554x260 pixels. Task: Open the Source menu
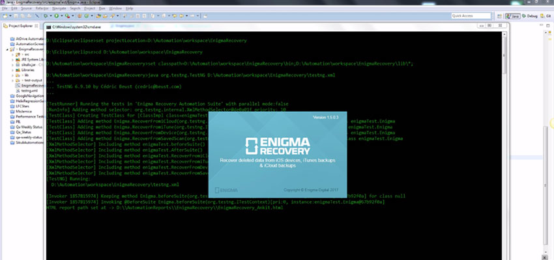coord(26,8)
